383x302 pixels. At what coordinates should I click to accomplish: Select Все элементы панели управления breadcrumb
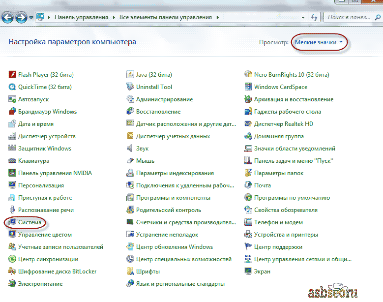point(165,17)
